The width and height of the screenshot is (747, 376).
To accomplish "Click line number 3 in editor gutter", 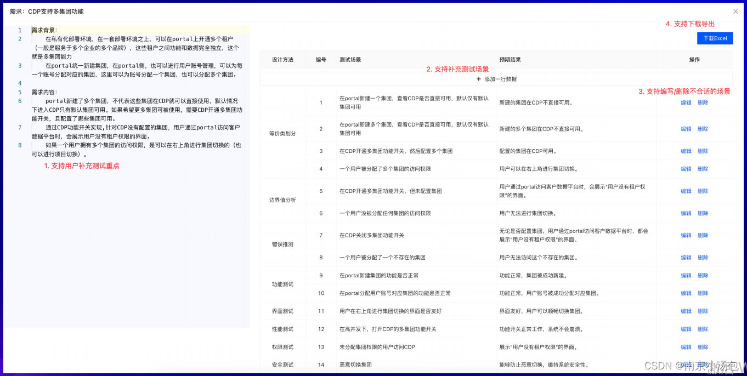I will 20,66.
